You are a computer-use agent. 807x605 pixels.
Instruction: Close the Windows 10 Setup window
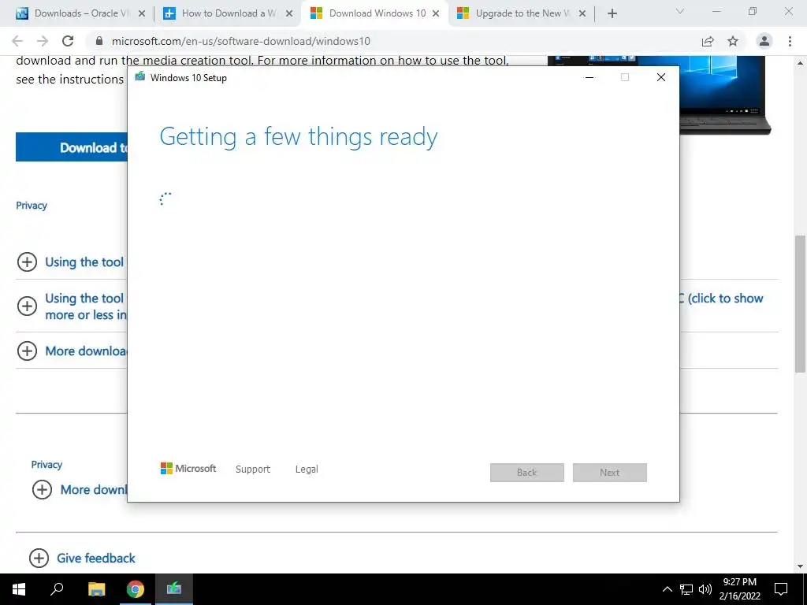[x=661, y=77]
